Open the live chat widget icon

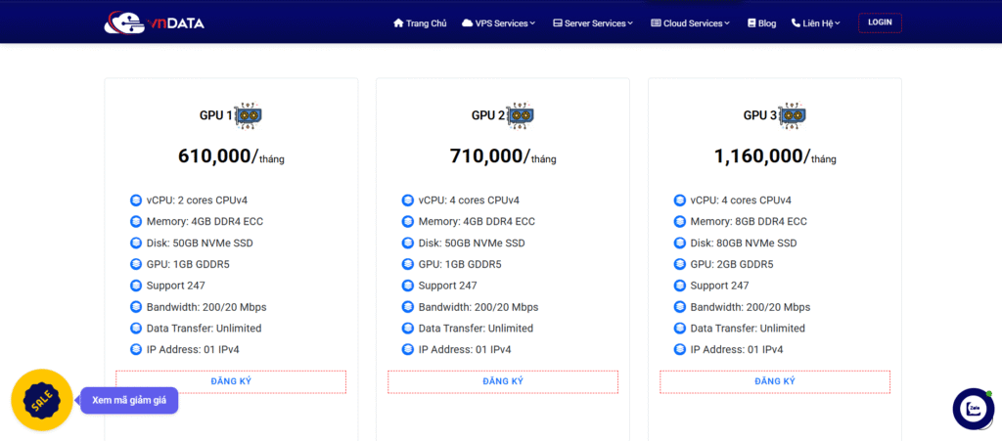[x=973, y=408]
